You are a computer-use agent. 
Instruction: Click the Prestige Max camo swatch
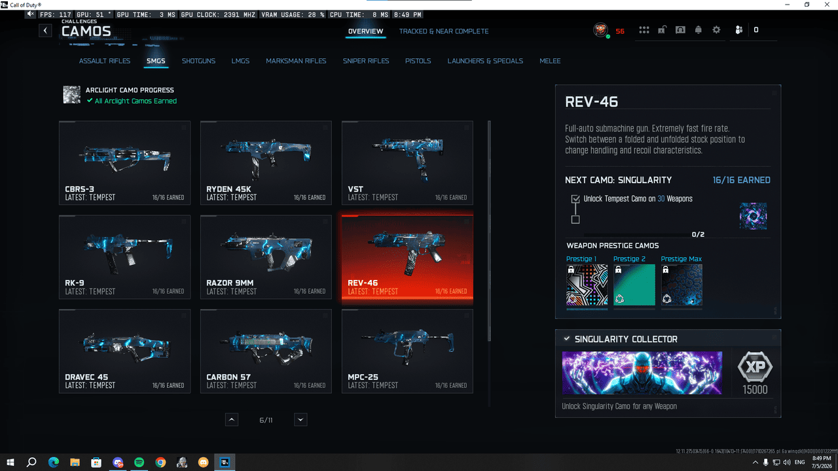coord(682,285)
